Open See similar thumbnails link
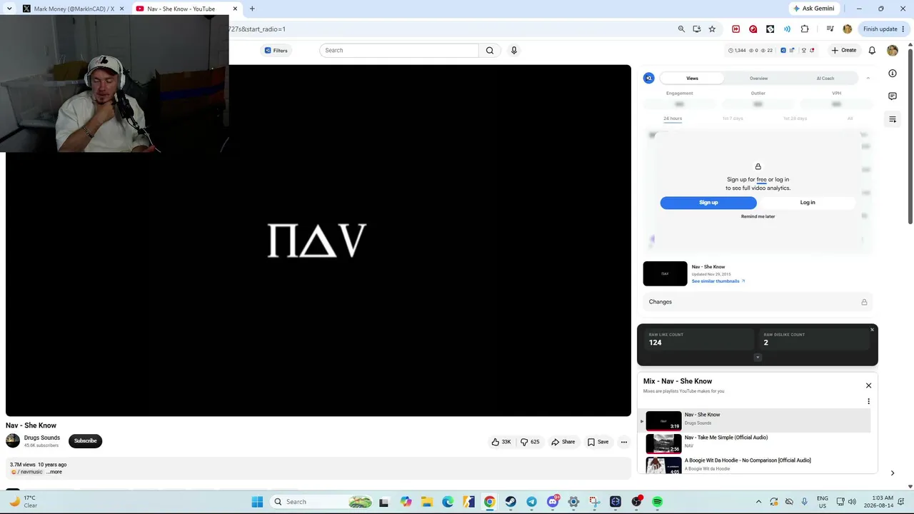This screenshot has width=914, height=514. tap(718, 281)
